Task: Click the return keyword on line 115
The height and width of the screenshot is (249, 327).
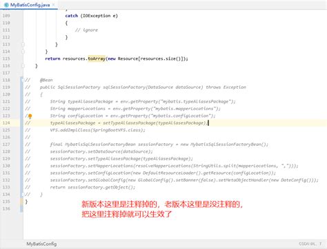Action: [52, 58]
